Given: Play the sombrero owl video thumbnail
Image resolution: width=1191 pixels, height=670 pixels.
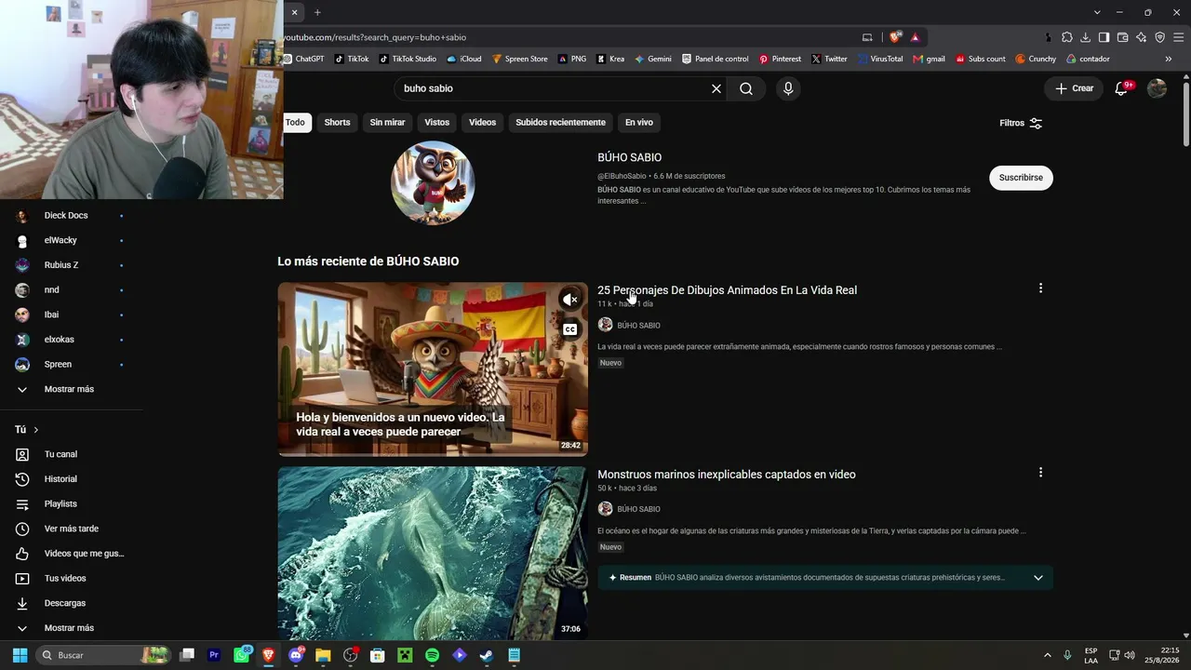Looking at the screenshot, I should tap(433, 369).
